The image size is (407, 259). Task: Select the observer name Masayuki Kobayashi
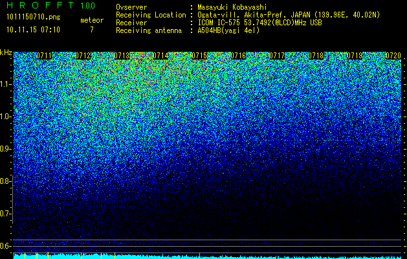(x=232, y=7)
